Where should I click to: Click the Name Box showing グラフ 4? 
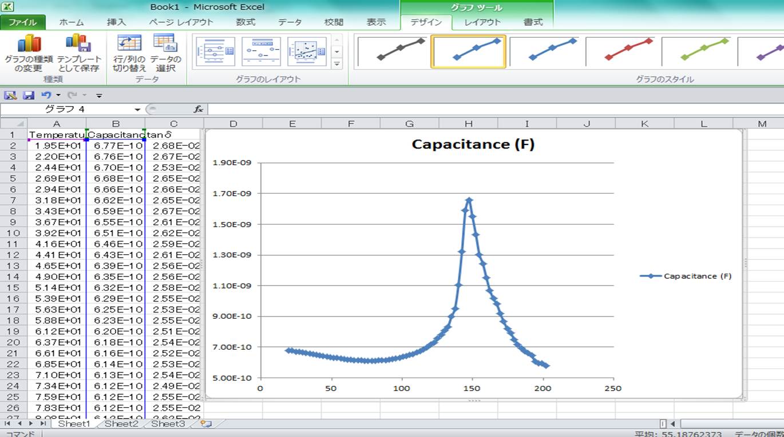[x=67, y=109]
